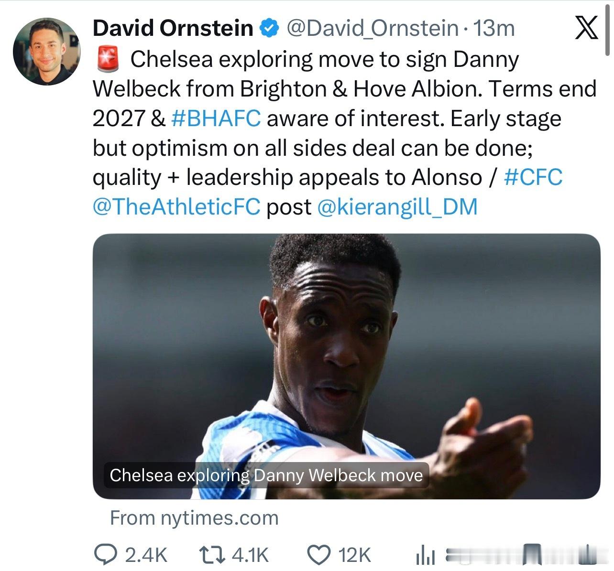
Task: Open the Danny Welbeck article image card
Action: 346,366
